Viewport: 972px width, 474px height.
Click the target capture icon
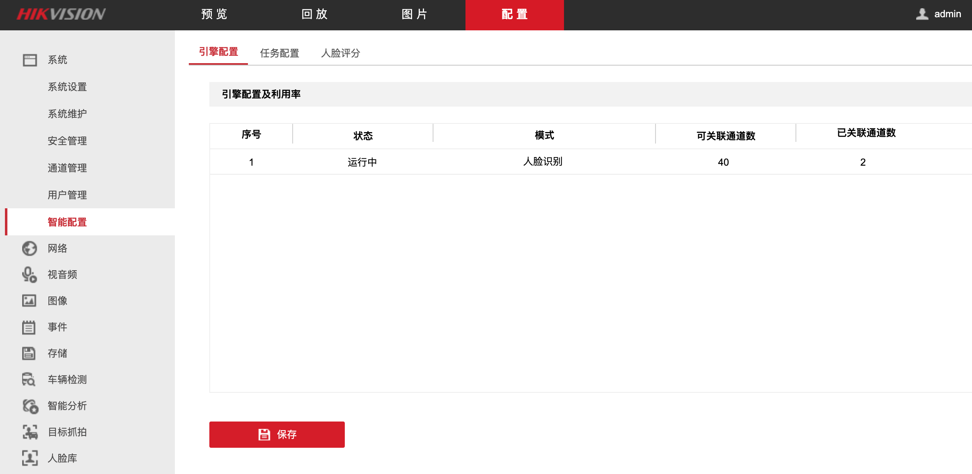click(30, 432)
